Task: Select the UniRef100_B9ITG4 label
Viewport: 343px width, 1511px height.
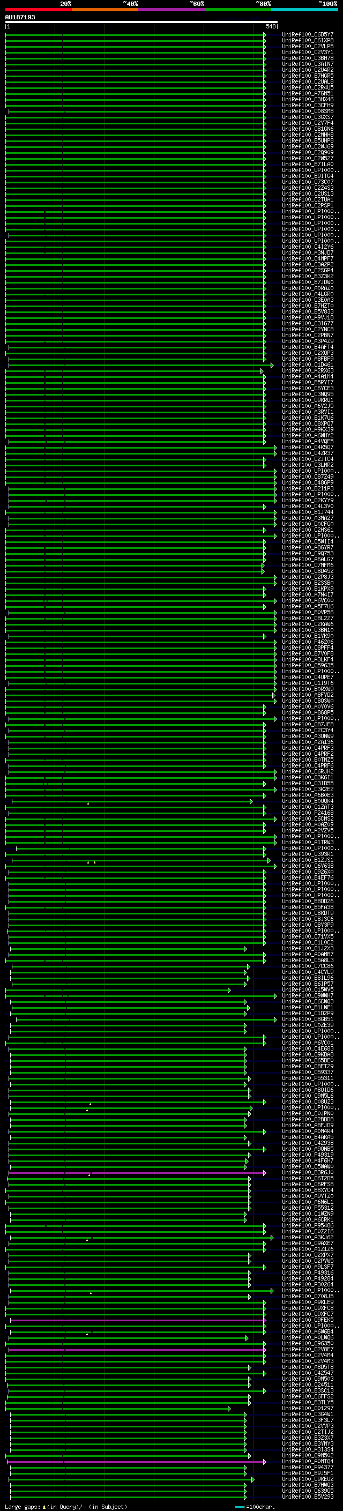Action: click(308, 176)
